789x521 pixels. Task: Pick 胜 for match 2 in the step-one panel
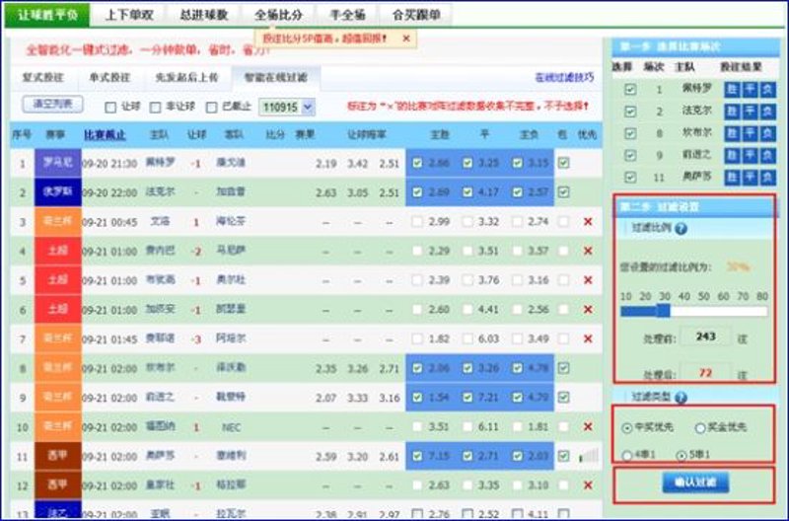pyautogui.click(x=732, y=112)
